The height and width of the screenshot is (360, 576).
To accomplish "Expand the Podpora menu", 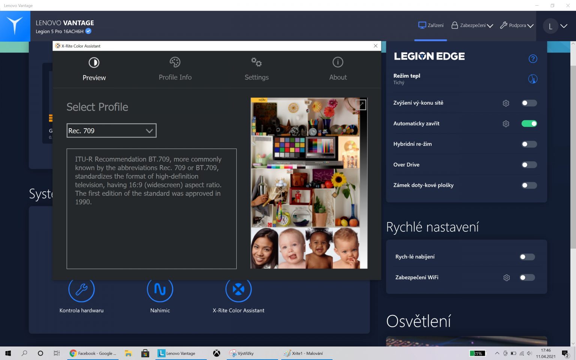I will pos(517,25).
